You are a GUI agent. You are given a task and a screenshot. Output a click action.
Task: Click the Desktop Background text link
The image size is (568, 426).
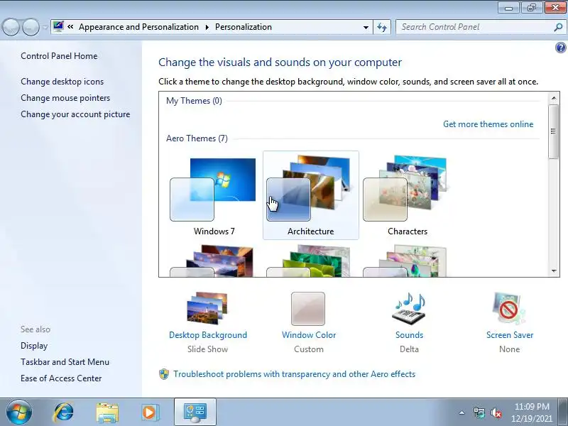[x=208, y=335]
